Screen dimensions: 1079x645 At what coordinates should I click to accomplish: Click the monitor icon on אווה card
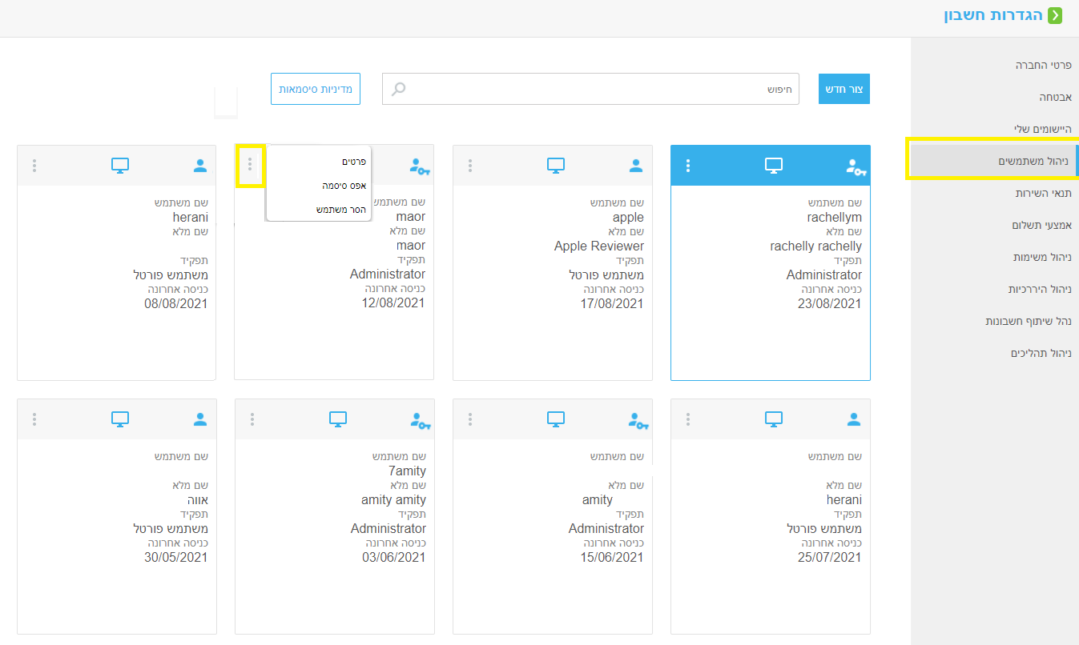[x=120, y=419]
